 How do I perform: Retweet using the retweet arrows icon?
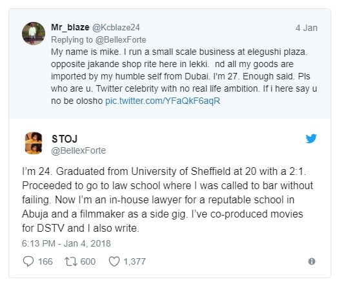(71, 261)
